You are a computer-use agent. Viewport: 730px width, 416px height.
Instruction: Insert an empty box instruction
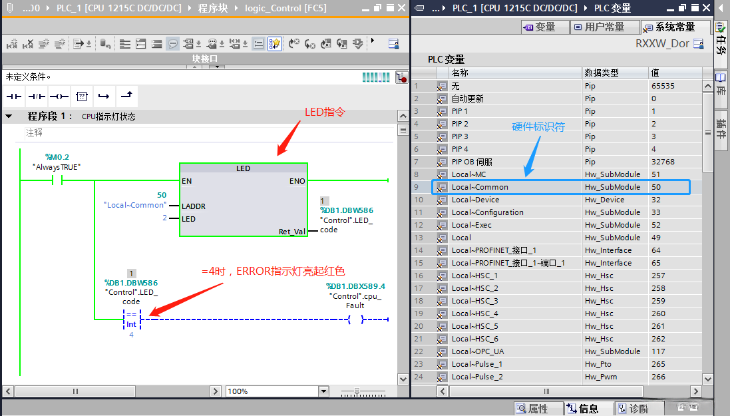tap(81, 97)
